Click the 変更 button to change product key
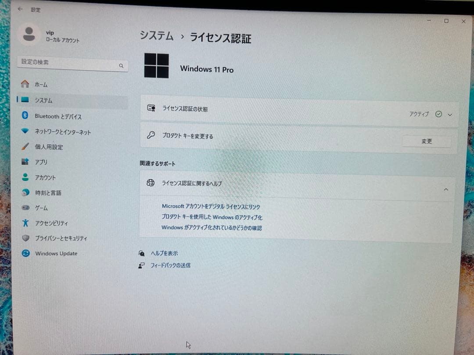 tap(427, 141)
